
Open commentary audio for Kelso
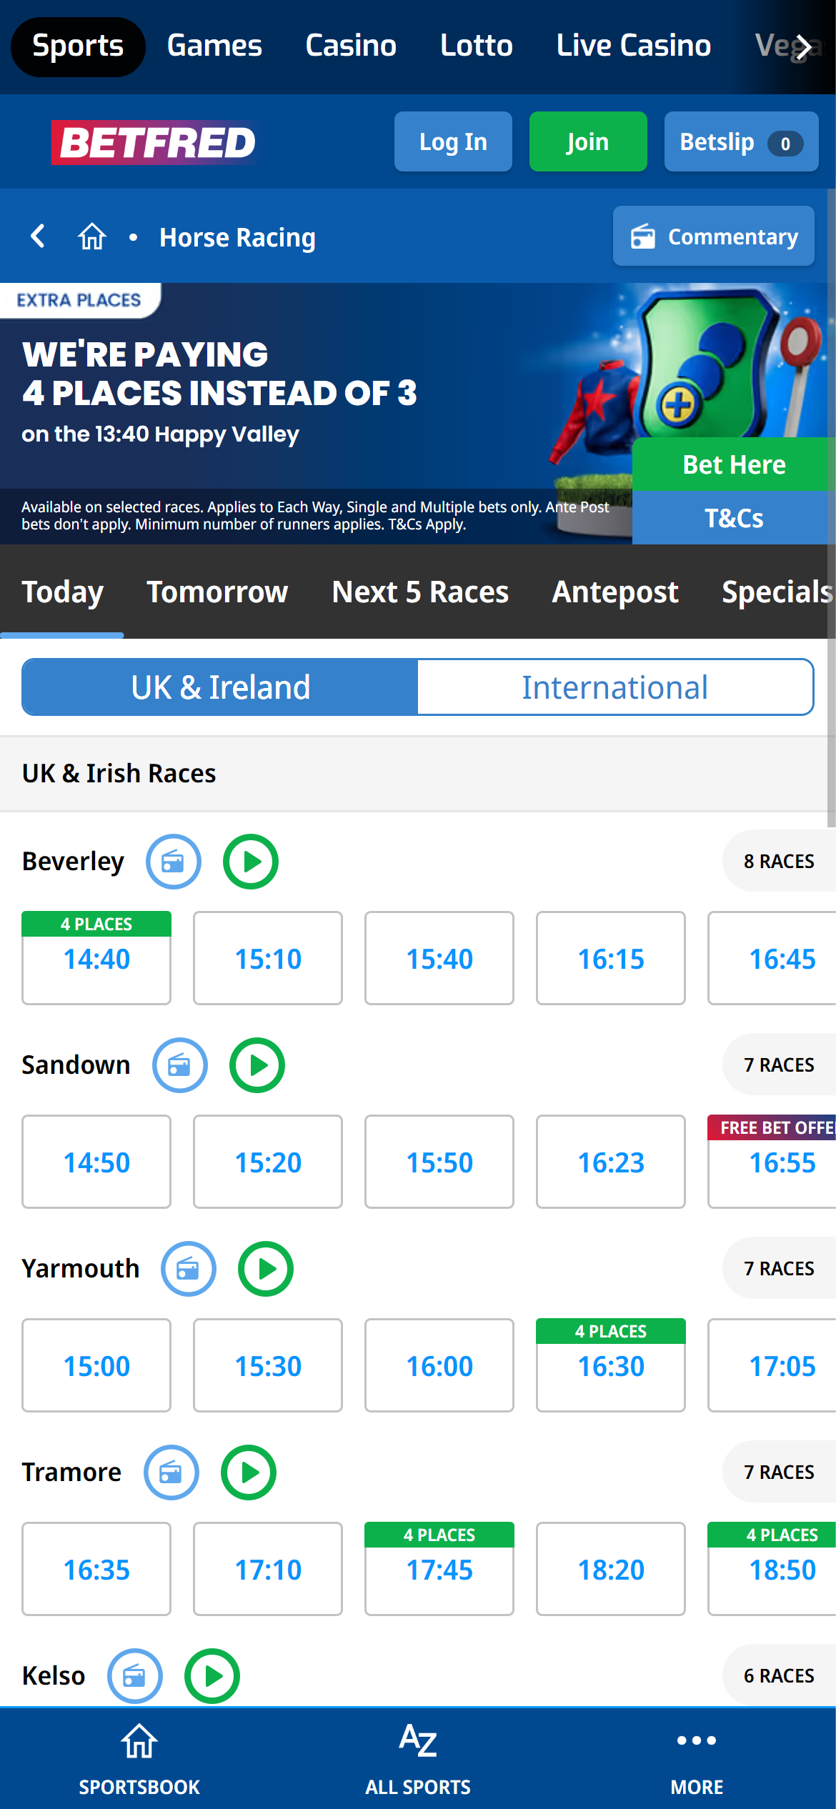pyautogui.click(x=134, y=1675)
